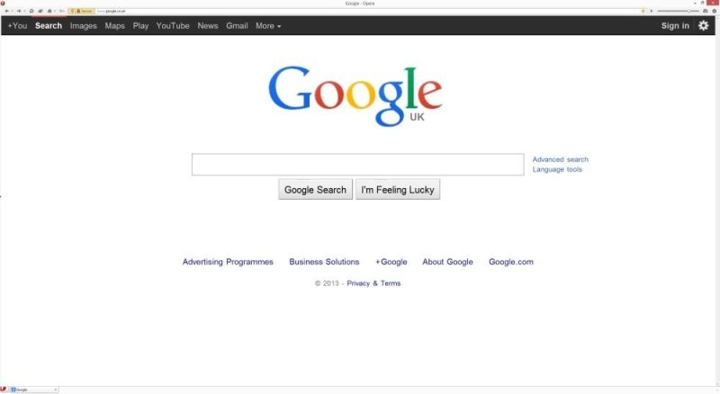Focus the Google search text box
The height and width of the screenshot is (394, 720).
click(357, 165)
